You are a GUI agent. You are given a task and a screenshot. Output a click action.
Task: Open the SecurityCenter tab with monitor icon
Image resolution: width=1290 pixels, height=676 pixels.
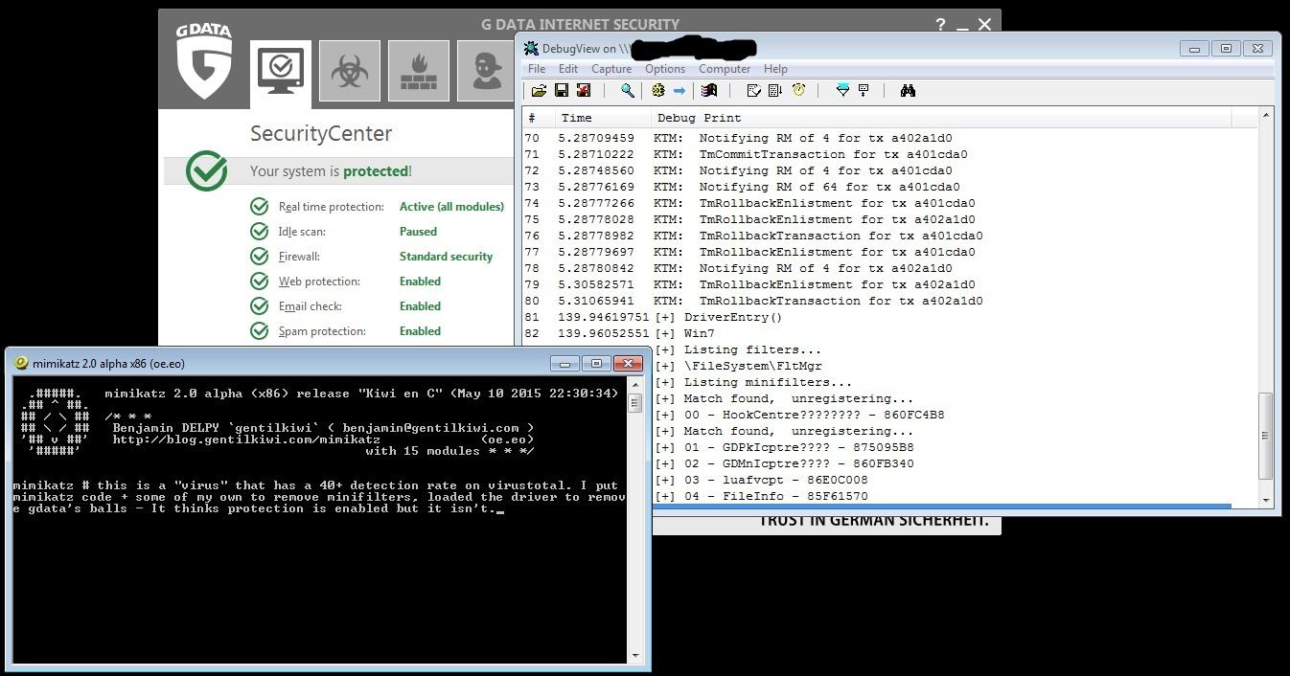pyautogui.click(x=281, y=73)
